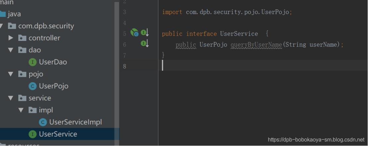
Task: Click line number 7 in gutter
Action: pyautogui.click(x=125, y=56)
